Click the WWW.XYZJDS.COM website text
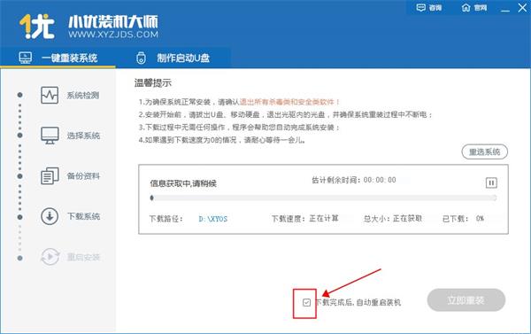Image resolution: width=531 pixels, height=334 pixels. (x=113, y=35)
